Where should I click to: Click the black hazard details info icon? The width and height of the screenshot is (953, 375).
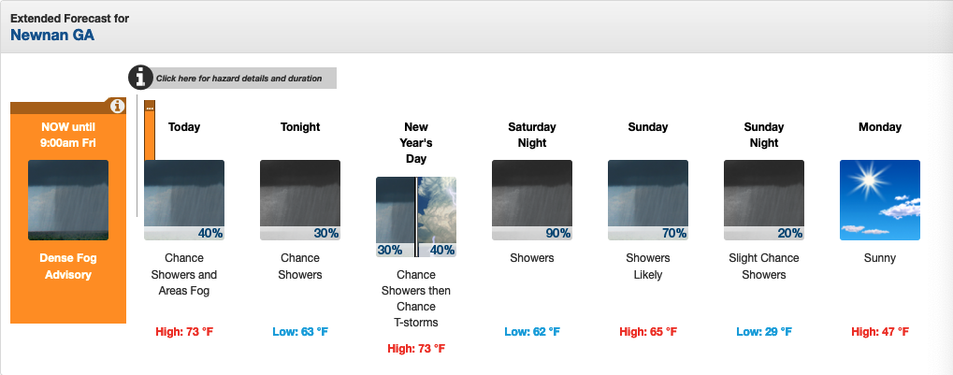pos(140,78)
